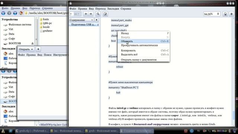
Task: Open the fonts folder
Action: coord(44,19)
